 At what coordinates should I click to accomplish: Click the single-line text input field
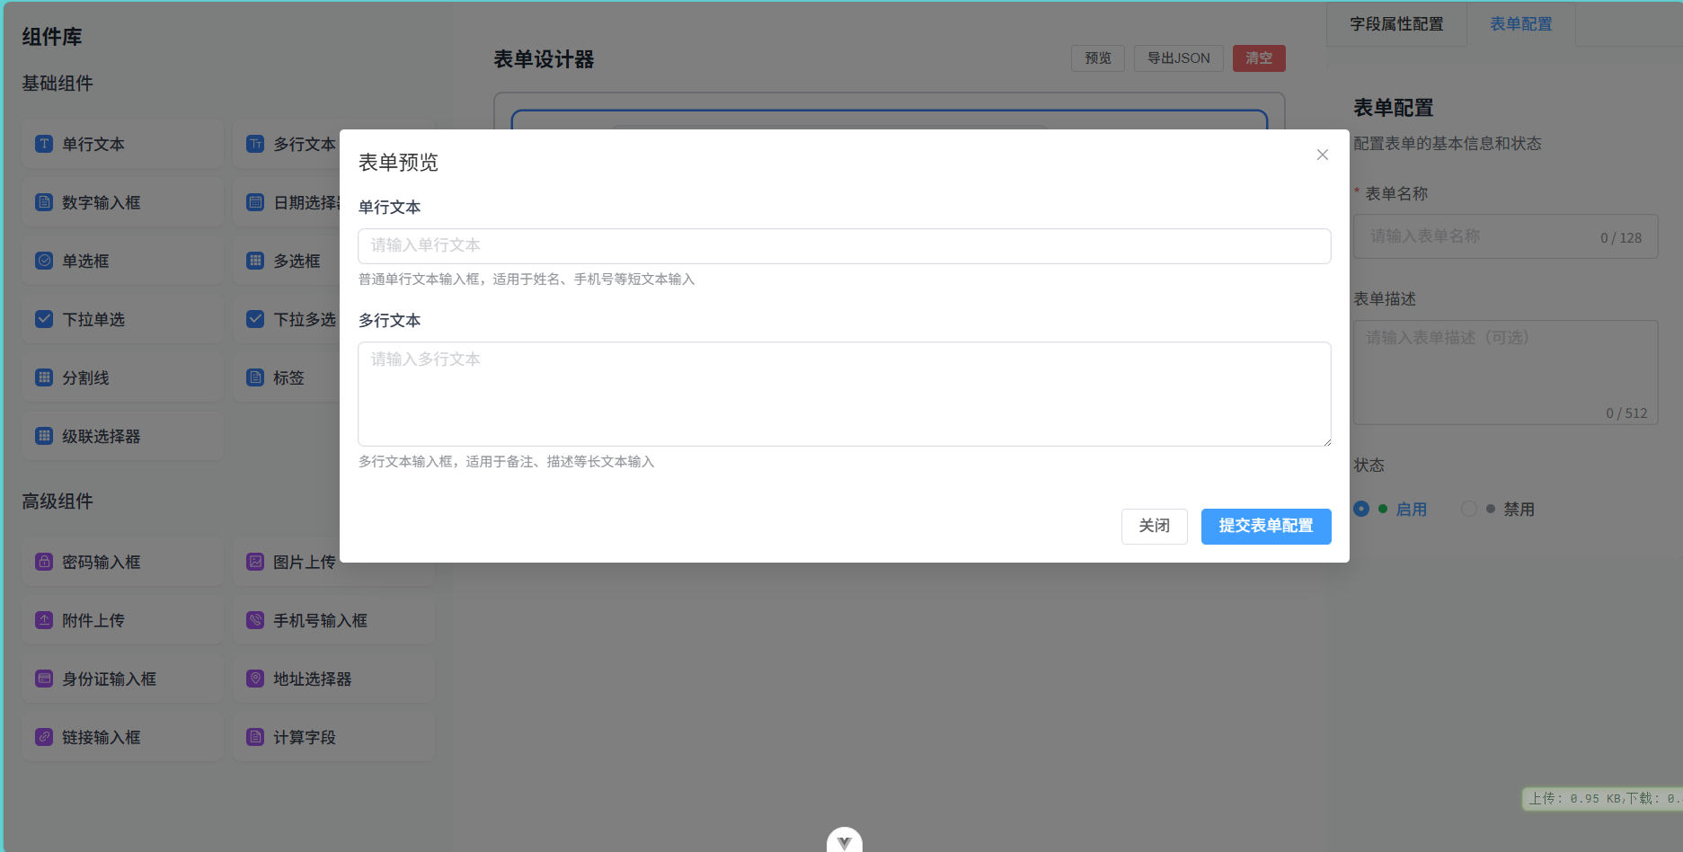tap(844, 245)
